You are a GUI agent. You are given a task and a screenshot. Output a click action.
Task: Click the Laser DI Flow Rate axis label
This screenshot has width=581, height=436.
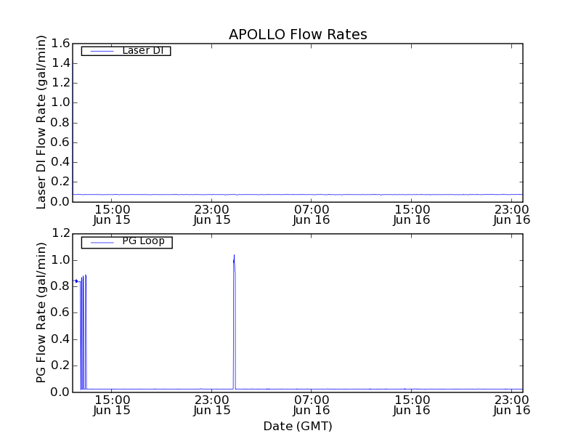point(41,122)
